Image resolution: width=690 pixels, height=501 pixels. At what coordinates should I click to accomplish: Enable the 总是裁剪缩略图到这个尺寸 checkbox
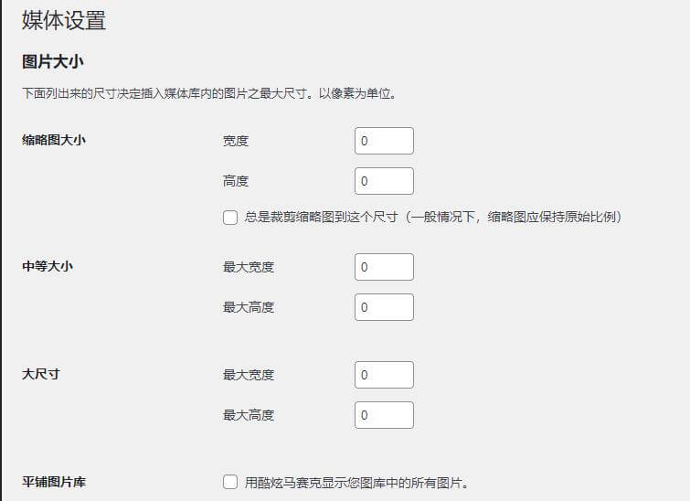click(x=230, y=218)
